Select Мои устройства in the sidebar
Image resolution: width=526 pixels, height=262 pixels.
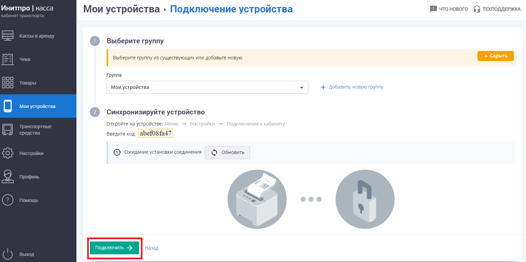[38, 106]
